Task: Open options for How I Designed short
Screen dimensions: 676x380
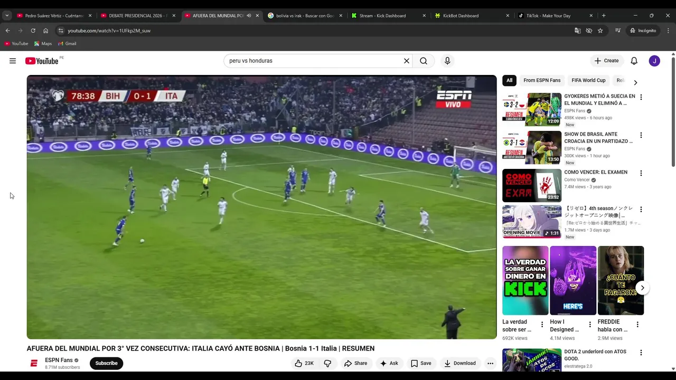Action: click(590, 325)
